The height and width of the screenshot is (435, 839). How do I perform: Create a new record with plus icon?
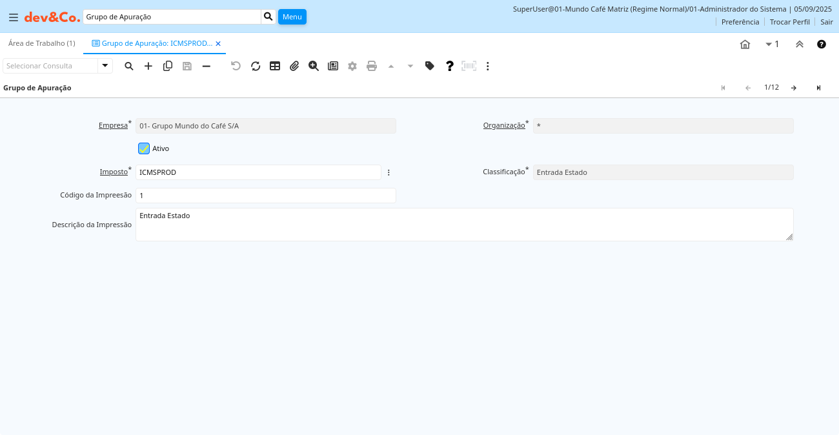click(x=148, y=66)
